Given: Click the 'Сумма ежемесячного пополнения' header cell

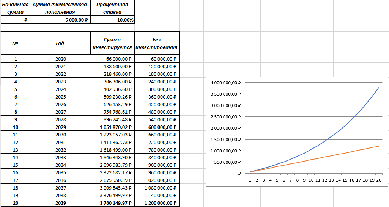Looking at the screenshot, I should point(60,8).
